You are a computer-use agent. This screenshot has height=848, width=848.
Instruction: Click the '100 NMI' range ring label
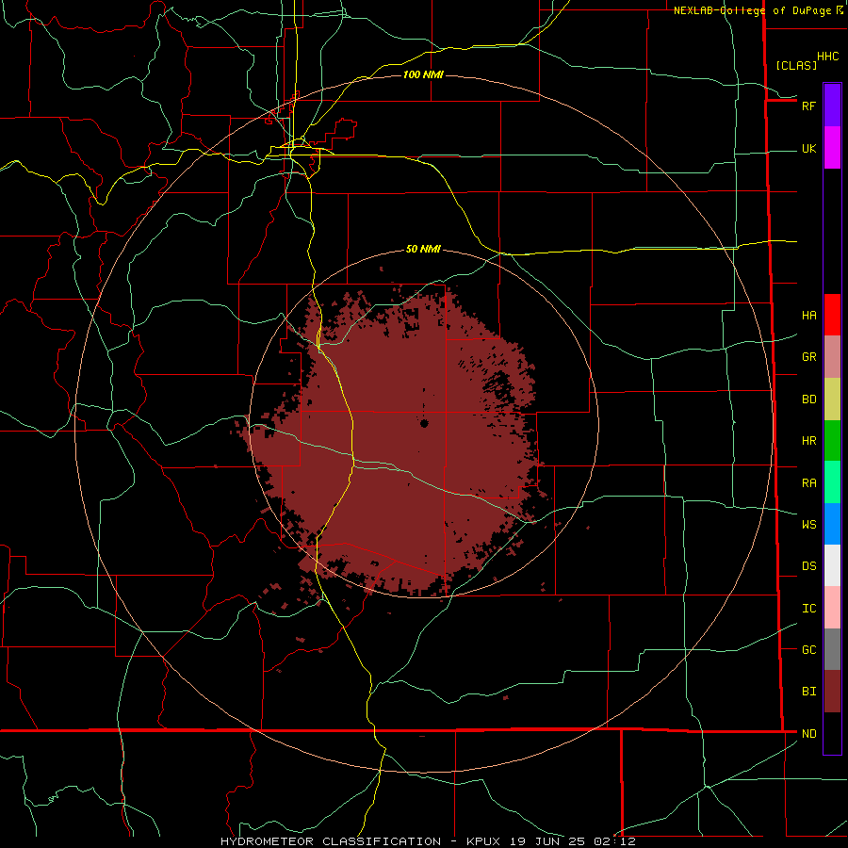[x=423, y=74]
